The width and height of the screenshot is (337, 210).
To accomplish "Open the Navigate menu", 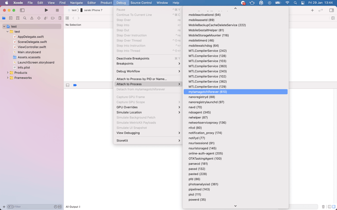I will (76, 3).
